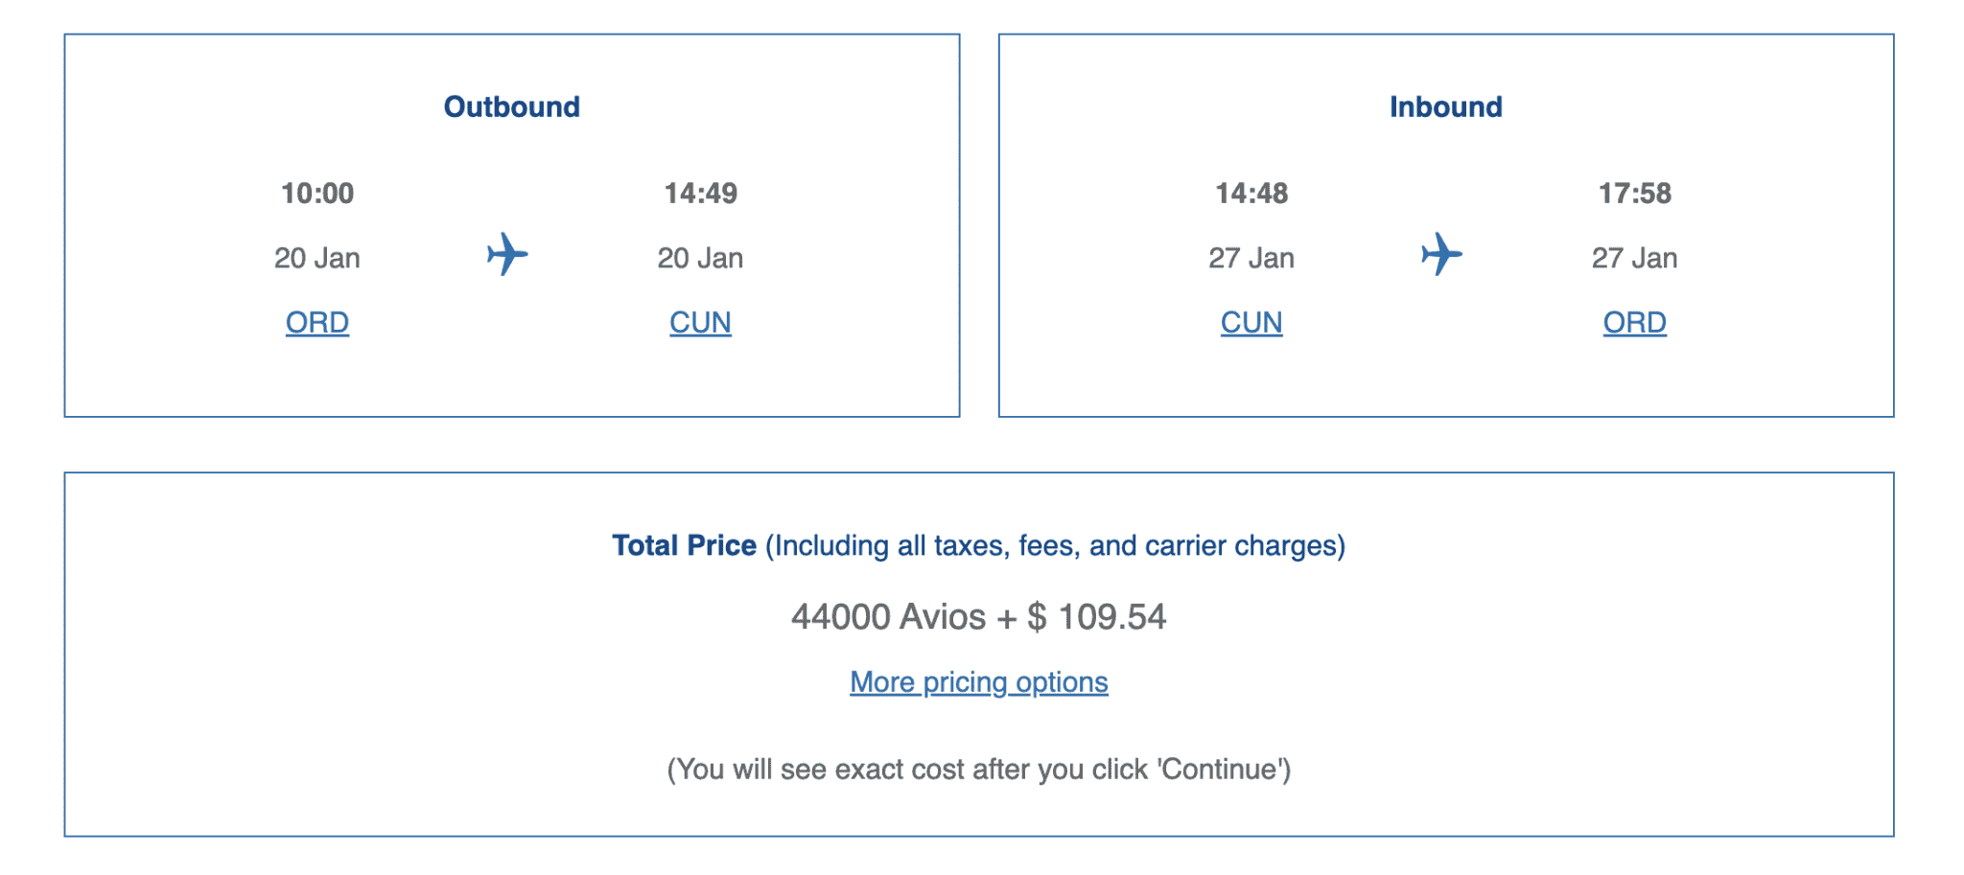Click the CUN link in the Inbound panel
This screenshot has width=1964, height=875.
point(1251,323)
